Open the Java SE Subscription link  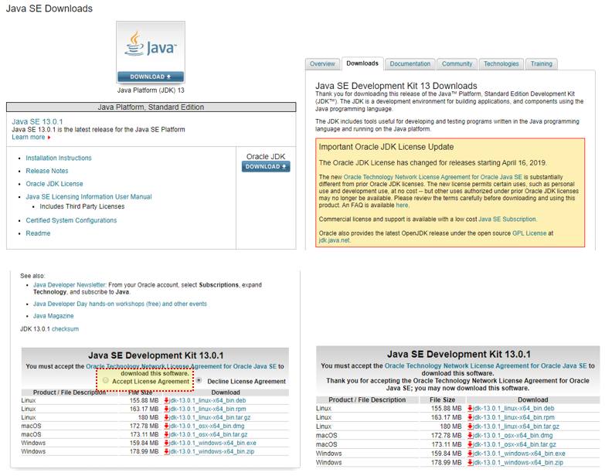(x=507, y=219)
